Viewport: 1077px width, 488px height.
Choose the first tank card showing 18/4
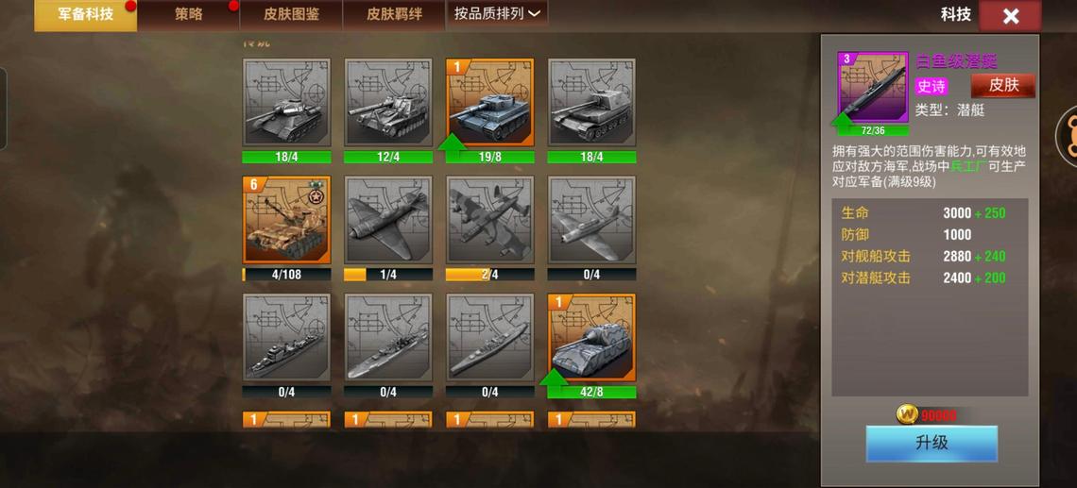tap(286, 102)
